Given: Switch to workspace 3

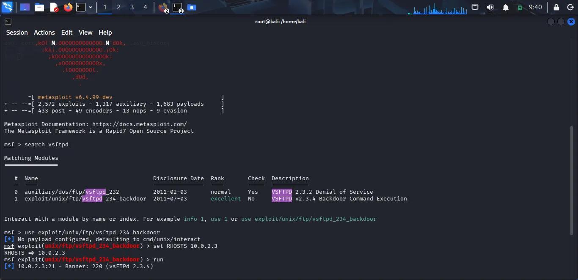Looking at the screenshot, I should tap(132, 7).
